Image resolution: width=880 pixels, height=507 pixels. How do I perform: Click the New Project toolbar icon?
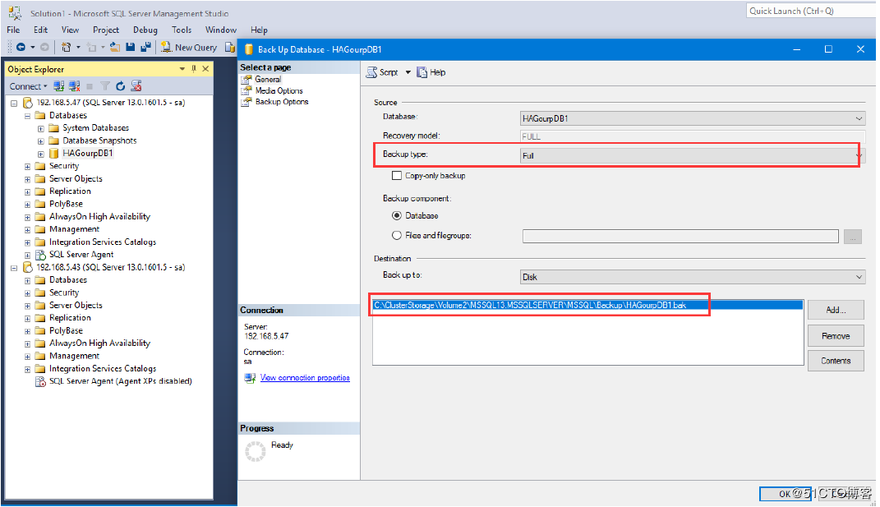click(67, 47)
